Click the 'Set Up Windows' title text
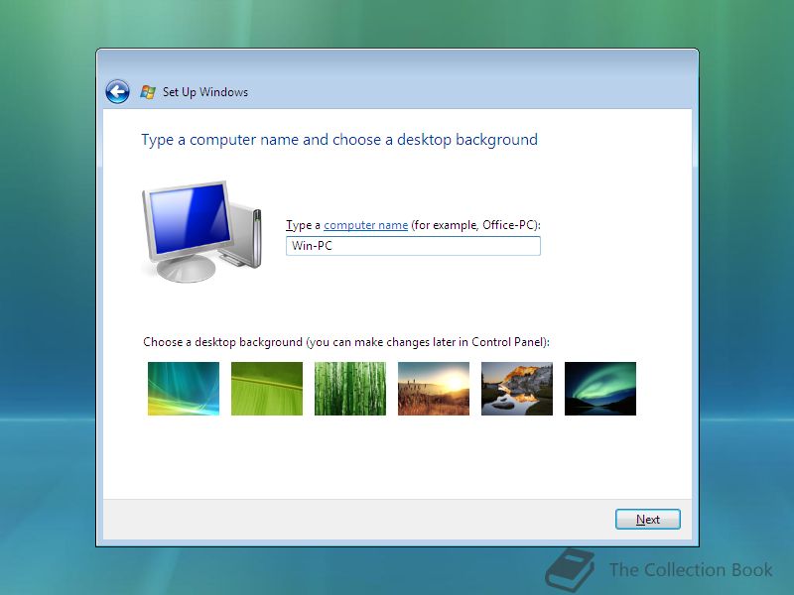 pyautogui.click(x=205, y=92)
